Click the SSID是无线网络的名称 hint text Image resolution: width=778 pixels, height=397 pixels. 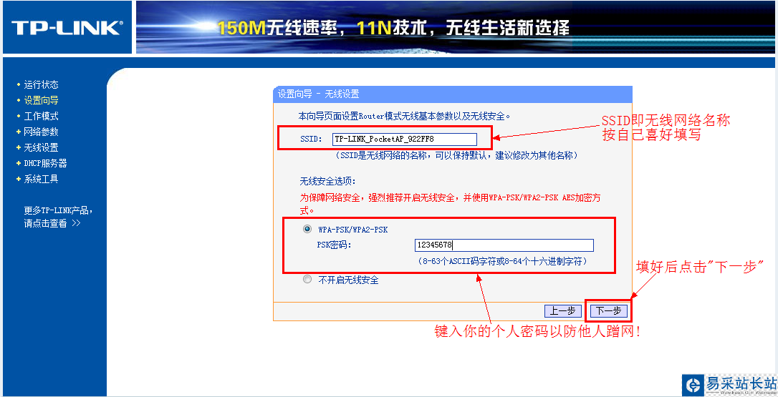pyautogui.click(x=457, y=156)
